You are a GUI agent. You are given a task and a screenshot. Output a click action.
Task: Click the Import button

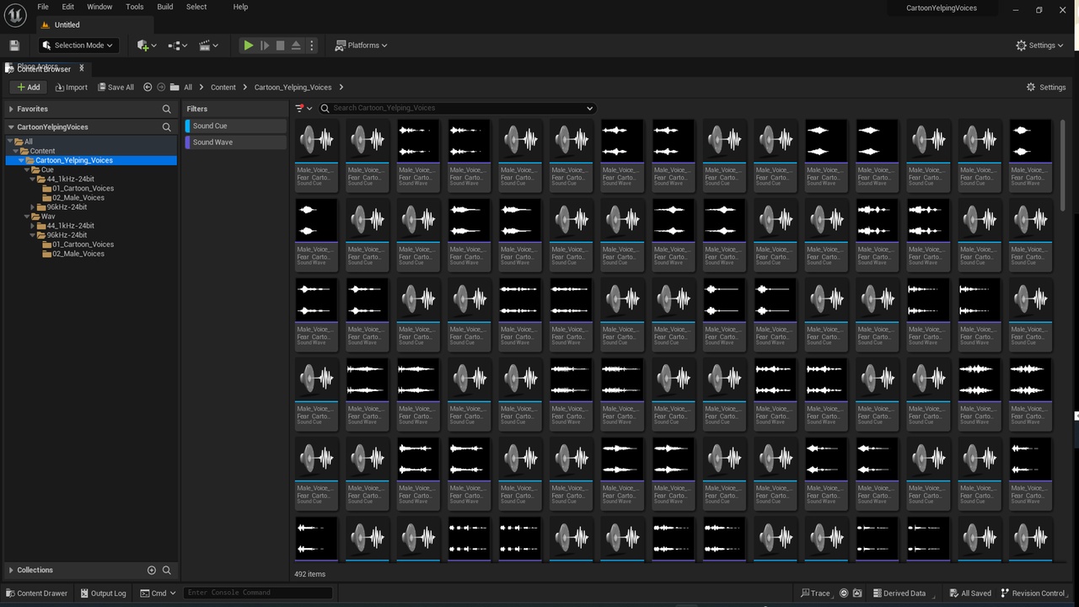coord(72,87)
